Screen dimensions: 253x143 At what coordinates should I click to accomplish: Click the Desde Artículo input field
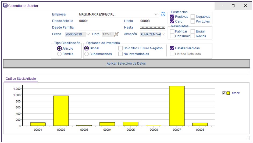(x=92, y=21)
